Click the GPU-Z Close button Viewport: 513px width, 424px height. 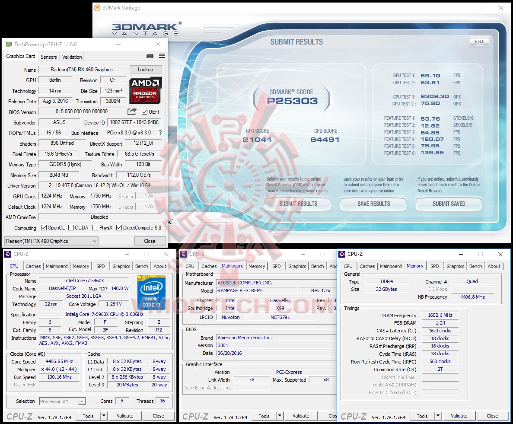pos(150,241)
